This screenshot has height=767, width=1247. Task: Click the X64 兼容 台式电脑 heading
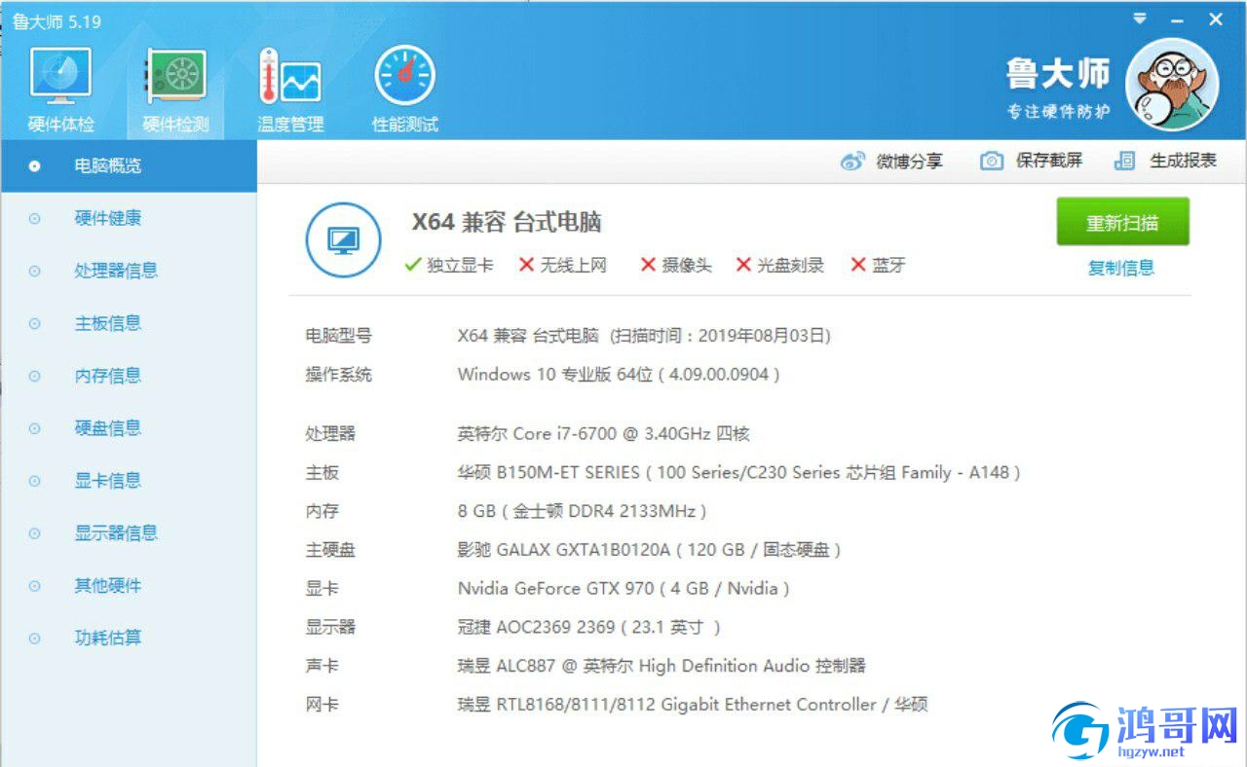click(x=507, y=222)
